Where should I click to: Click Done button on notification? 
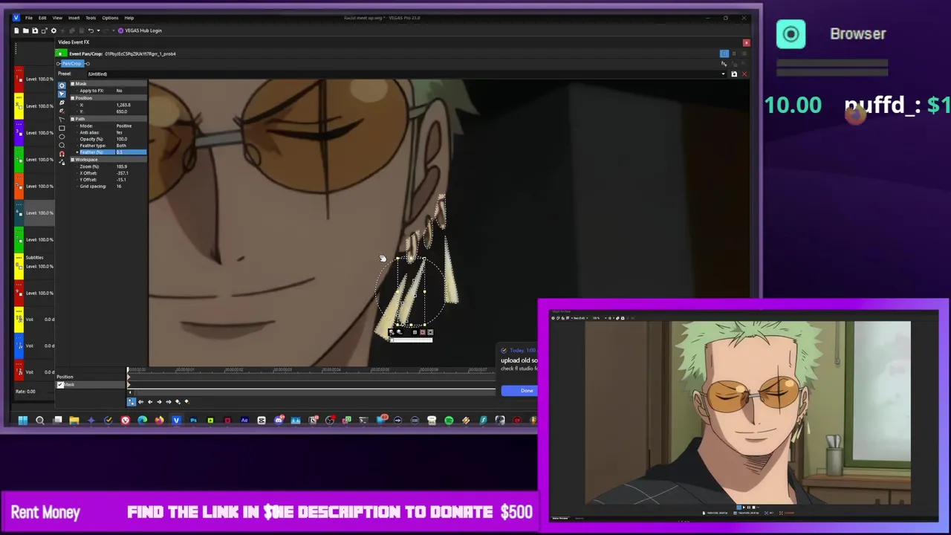[x=527, y=390]
